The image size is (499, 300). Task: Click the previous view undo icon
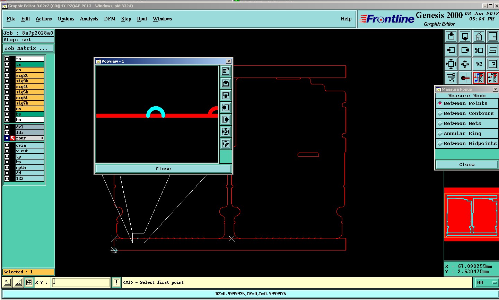(x=479, y=50)
